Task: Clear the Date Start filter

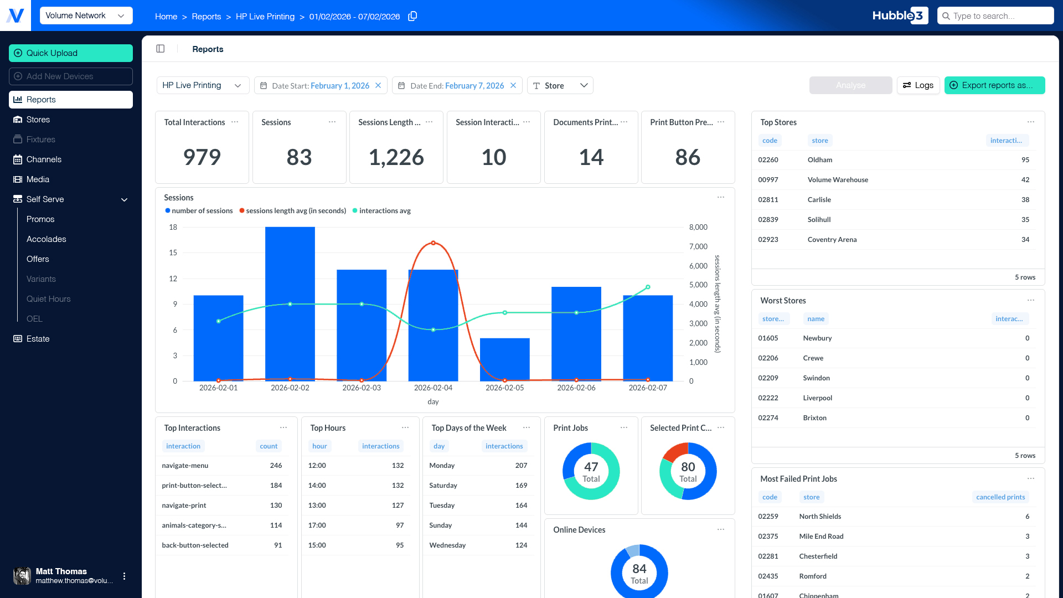Action: click(378, 85)
